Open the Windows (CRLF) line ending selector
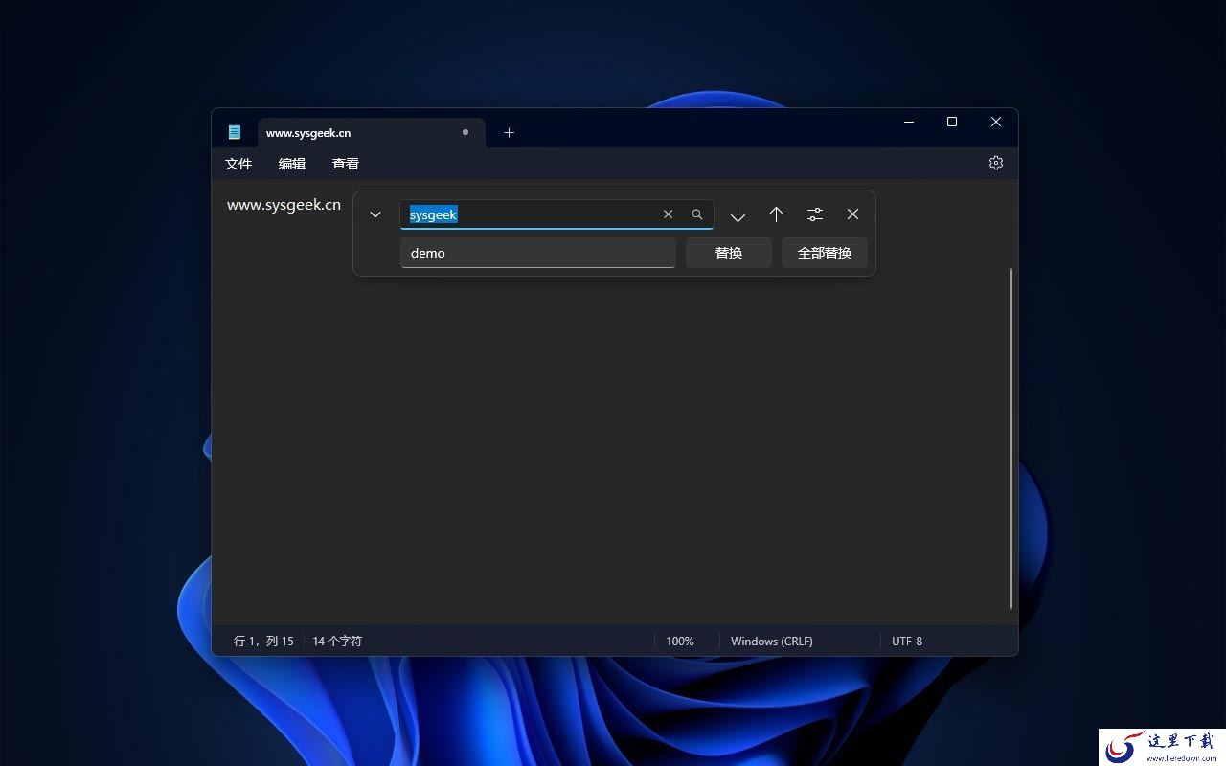 (x=771, y=641)
